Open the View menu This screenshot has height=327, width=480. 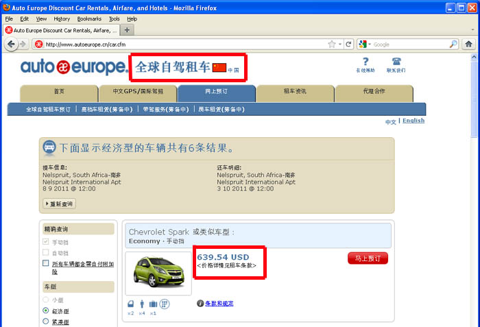coord(41,19)
